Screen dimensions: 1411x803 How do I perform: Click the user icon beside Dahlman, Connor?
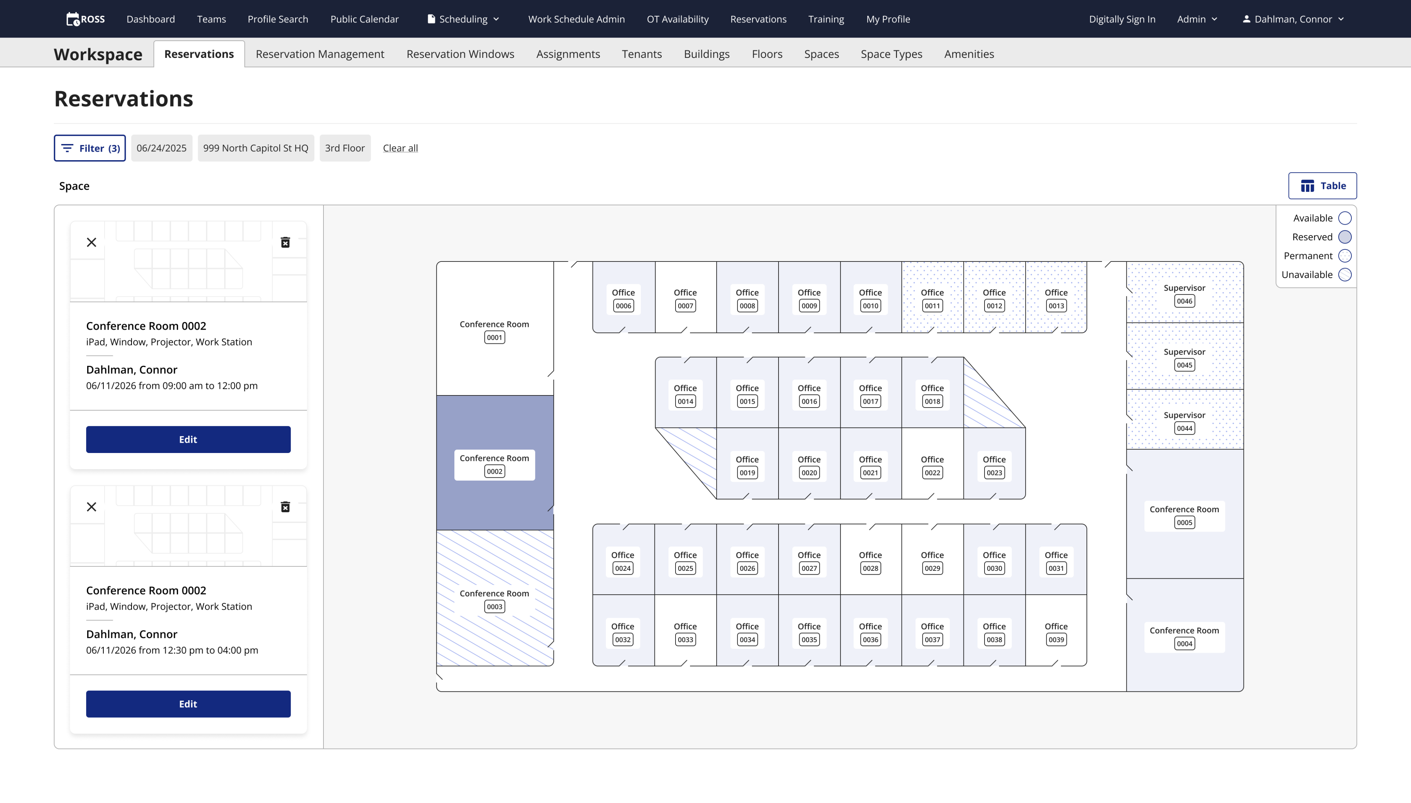tap(1246, 19)
